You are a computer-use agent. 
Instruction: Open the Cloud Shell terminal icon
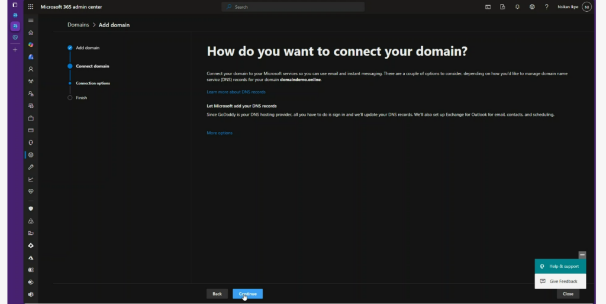point(488,7)
